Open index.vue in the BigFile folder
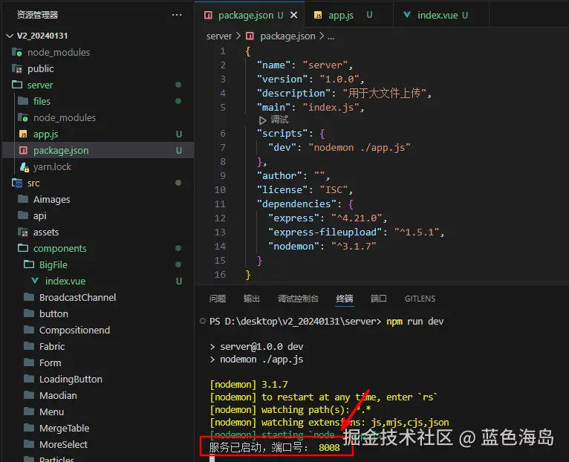569x462 pixels. pos(65,281)
